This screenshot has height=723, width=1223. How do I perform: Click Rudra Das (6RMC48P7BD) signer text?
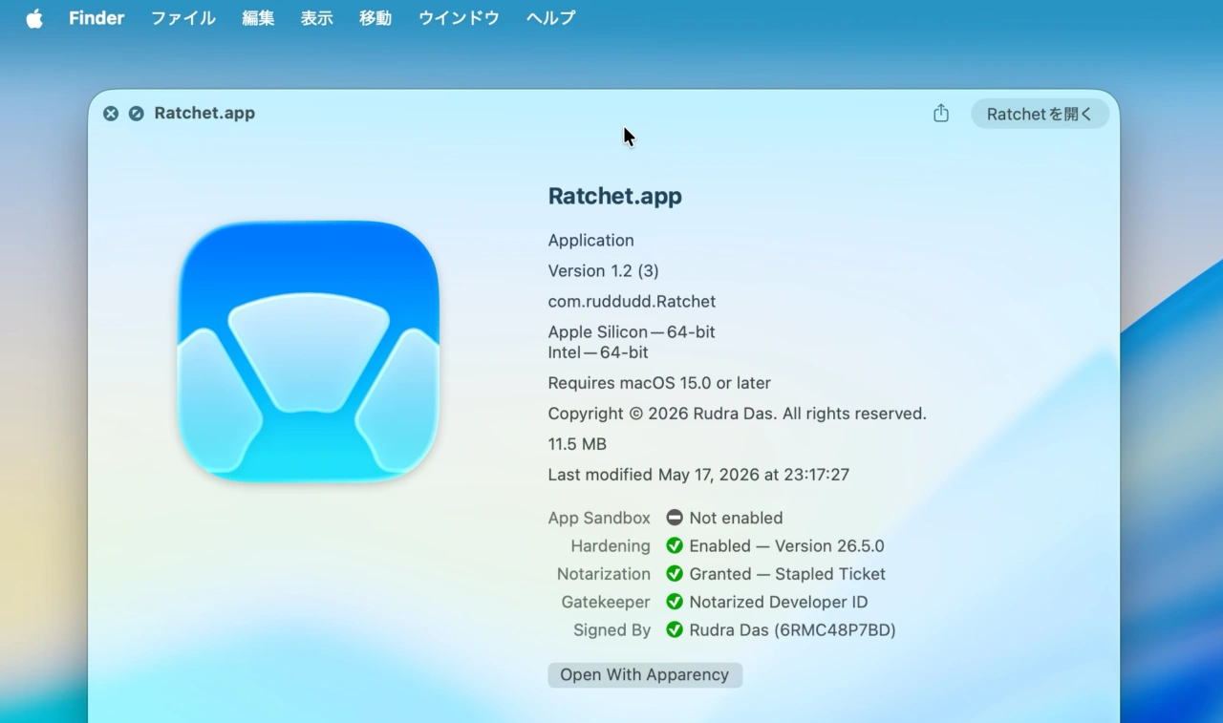(793, 630)
